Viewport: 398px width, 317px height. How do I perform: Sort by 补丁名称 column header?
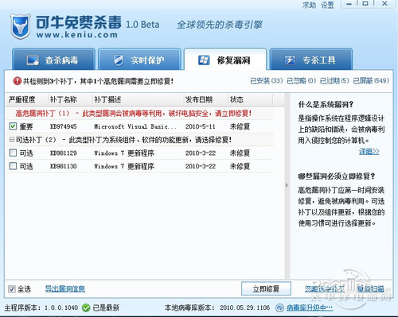(70, 99)
